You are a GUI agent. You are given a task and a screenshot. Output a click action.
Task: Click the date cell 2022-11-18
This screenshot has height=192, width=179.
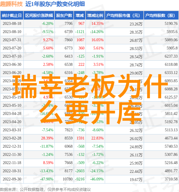coord(12,163)
